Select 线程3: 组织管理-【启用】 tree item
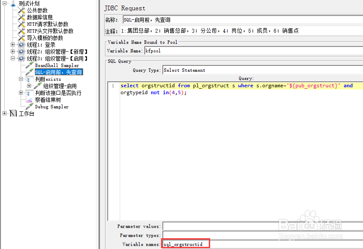363x249 pixels. pyautogui.click(x=57, y=58)
